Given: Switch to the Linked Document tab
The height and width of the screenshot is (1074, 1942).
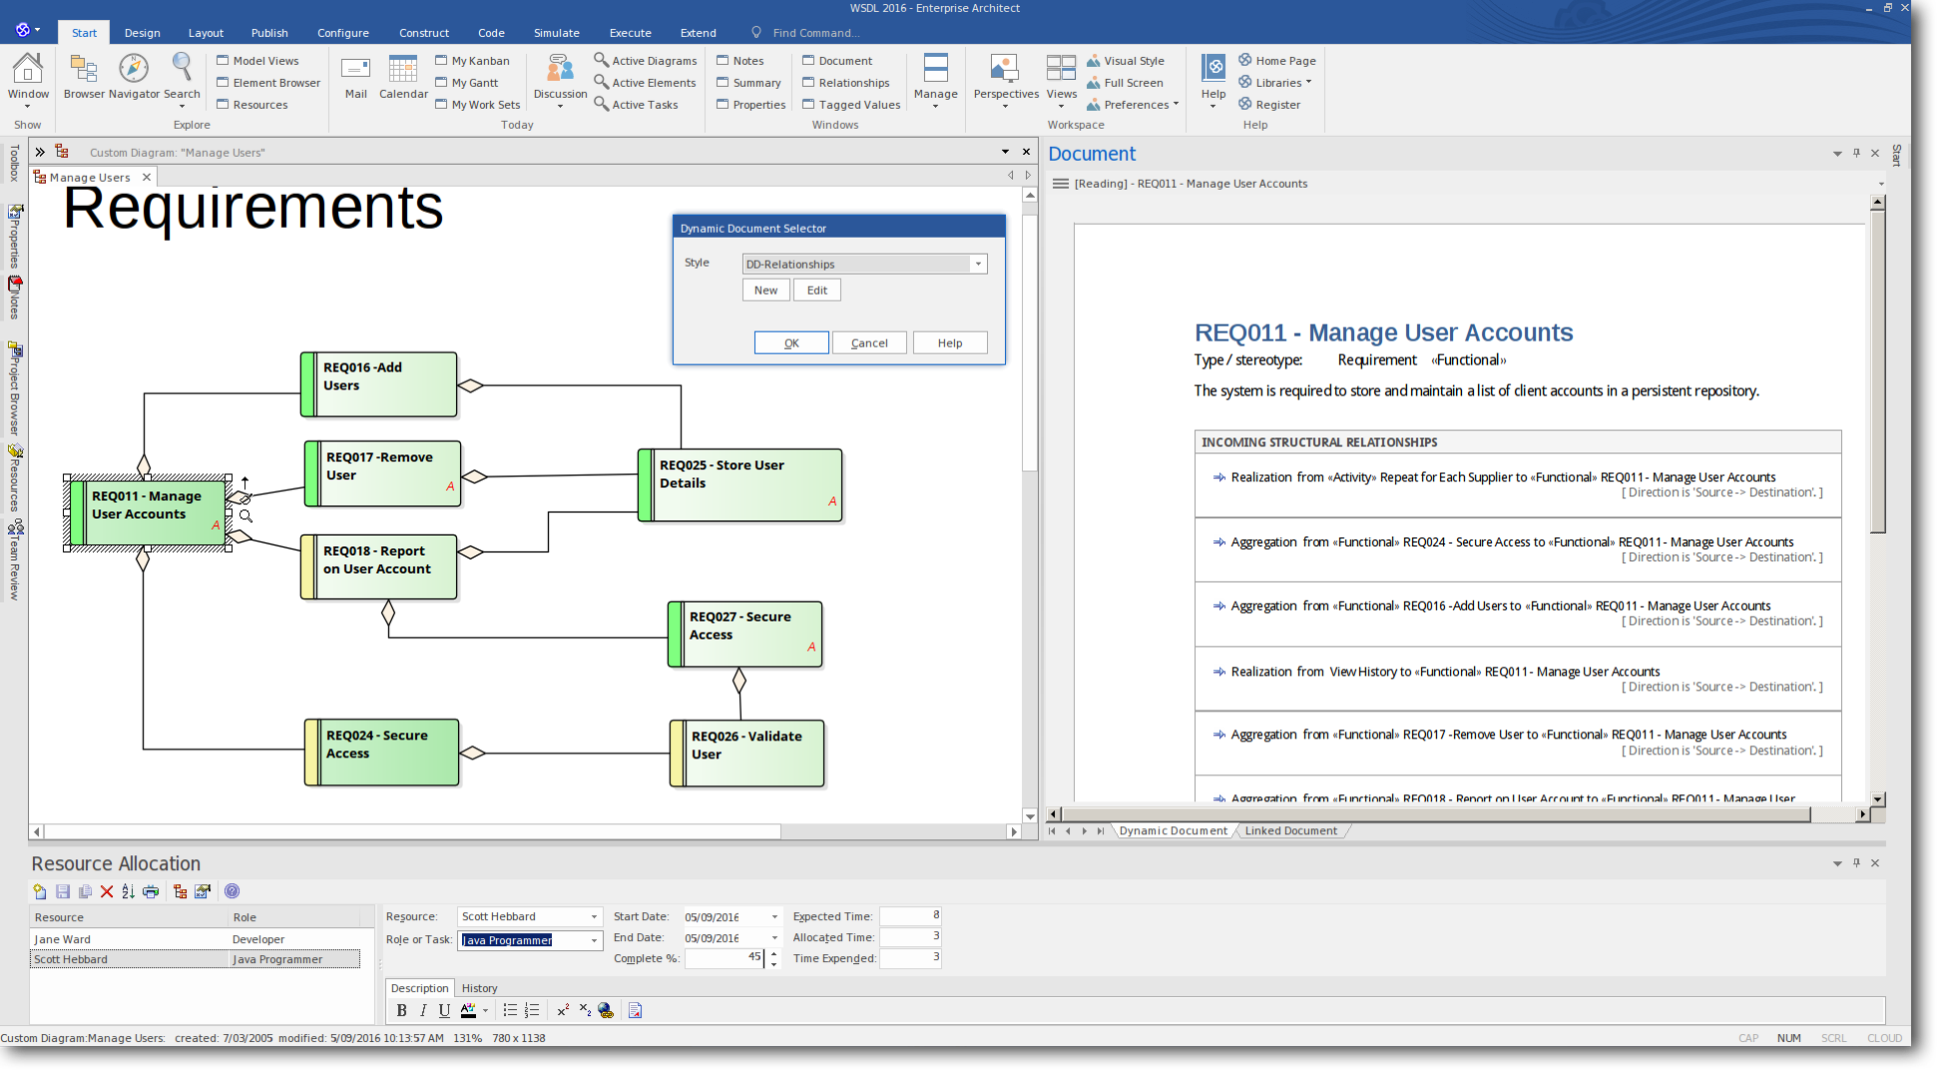Looking at the screenshot, I should (1290, 830).
